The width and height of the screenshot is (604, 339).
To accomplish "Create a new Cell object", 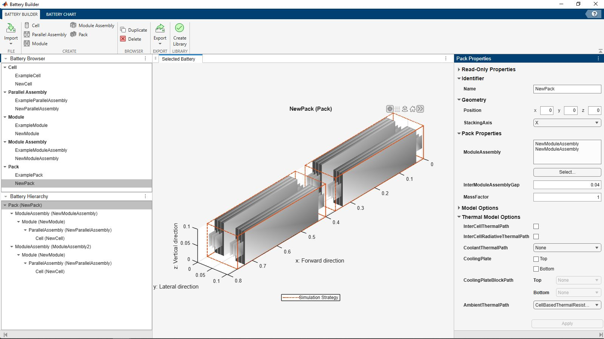I will [32, 26].
